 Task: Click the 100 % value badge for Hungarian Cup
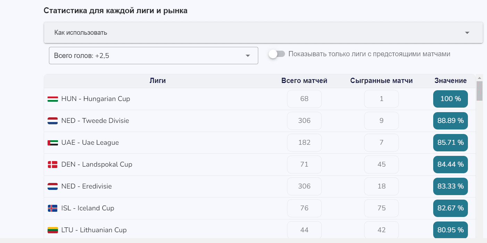pos(450,99)
